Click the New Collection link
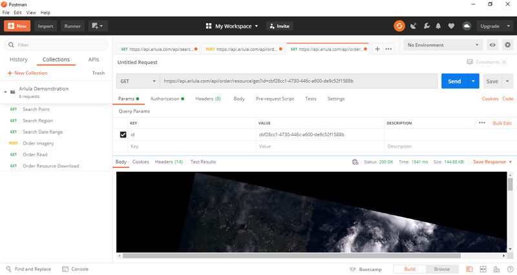517x275 pixels. 27,73
